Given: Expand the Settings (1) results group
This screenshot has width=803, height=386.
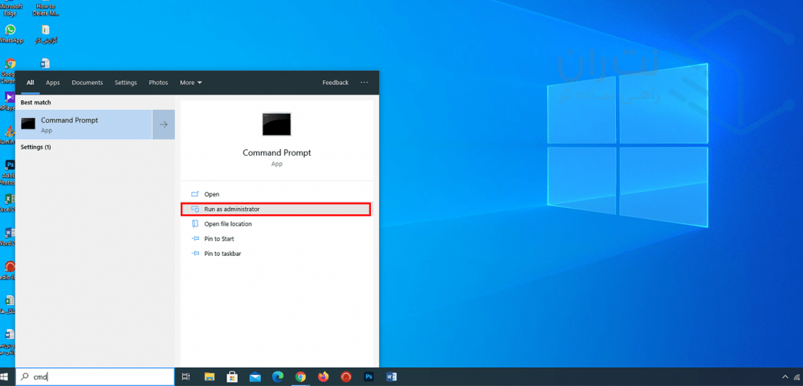Looking at the screenshot, I should click(x=36, y=148).
